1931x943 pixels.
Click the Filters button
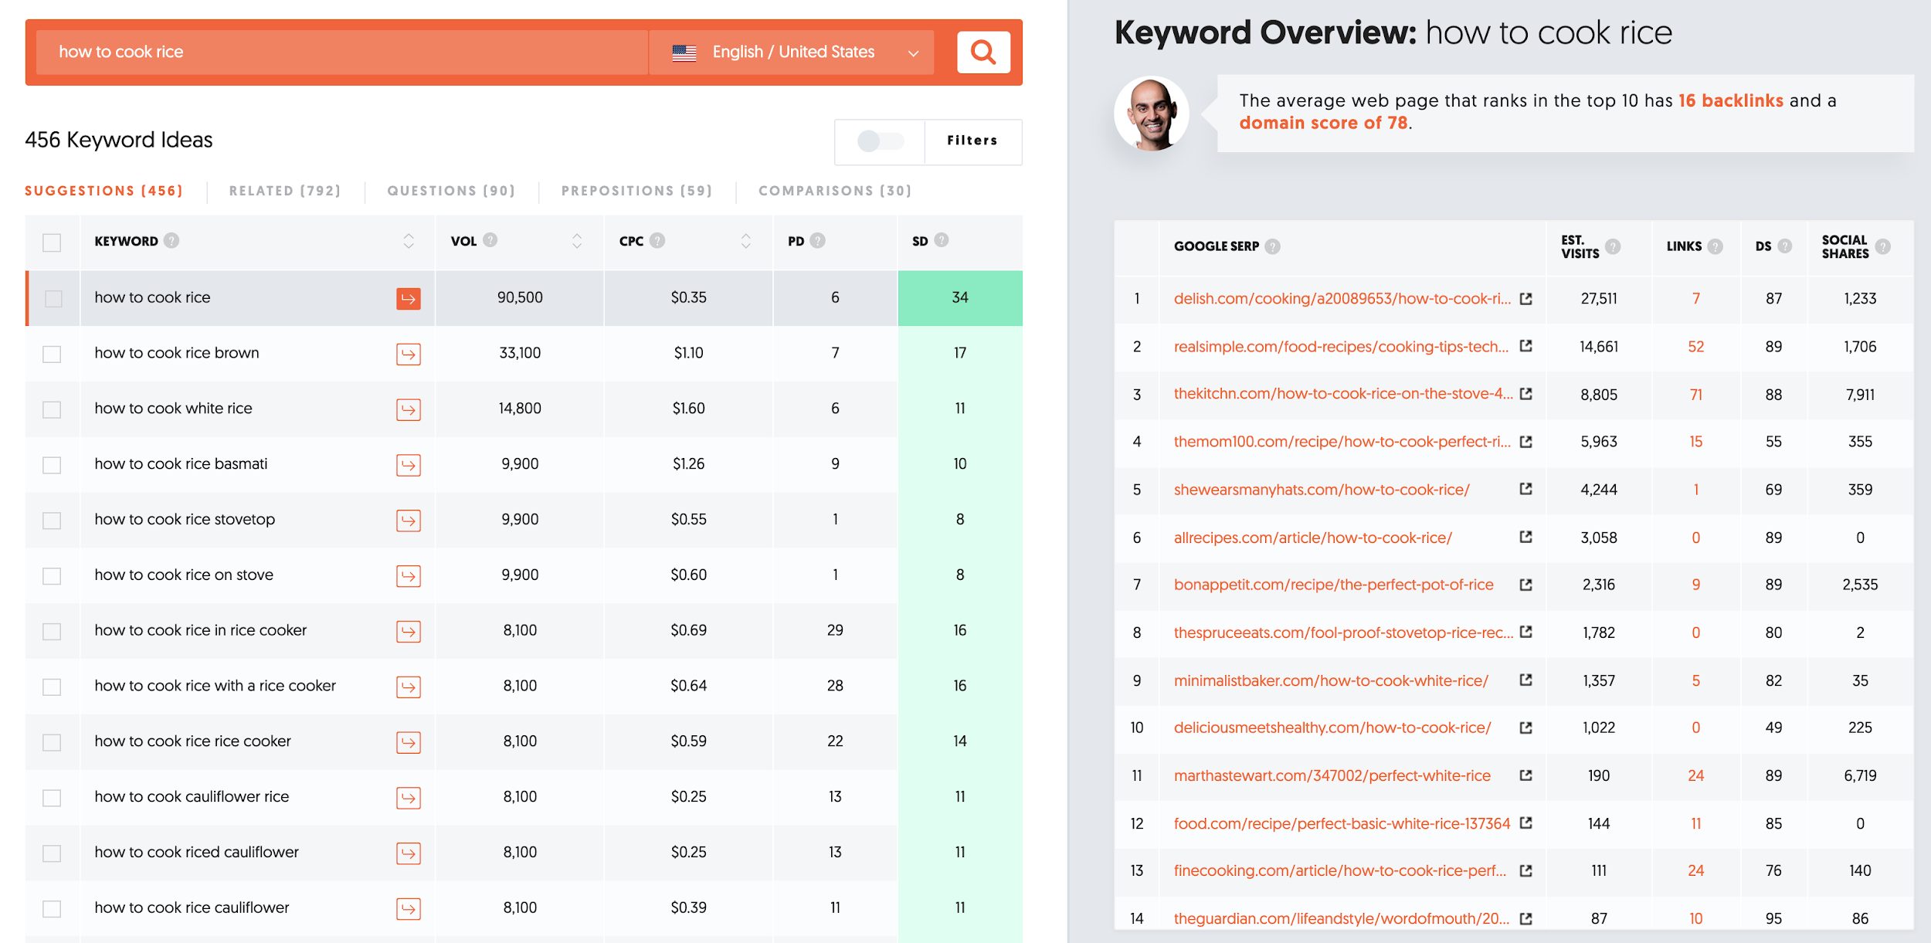pos(972,141)
